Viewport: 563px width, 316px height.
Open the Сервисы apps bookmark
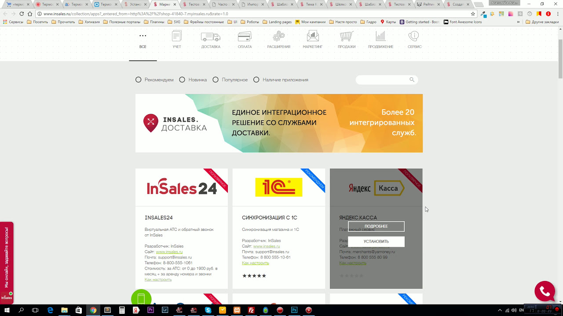[13, 22]
